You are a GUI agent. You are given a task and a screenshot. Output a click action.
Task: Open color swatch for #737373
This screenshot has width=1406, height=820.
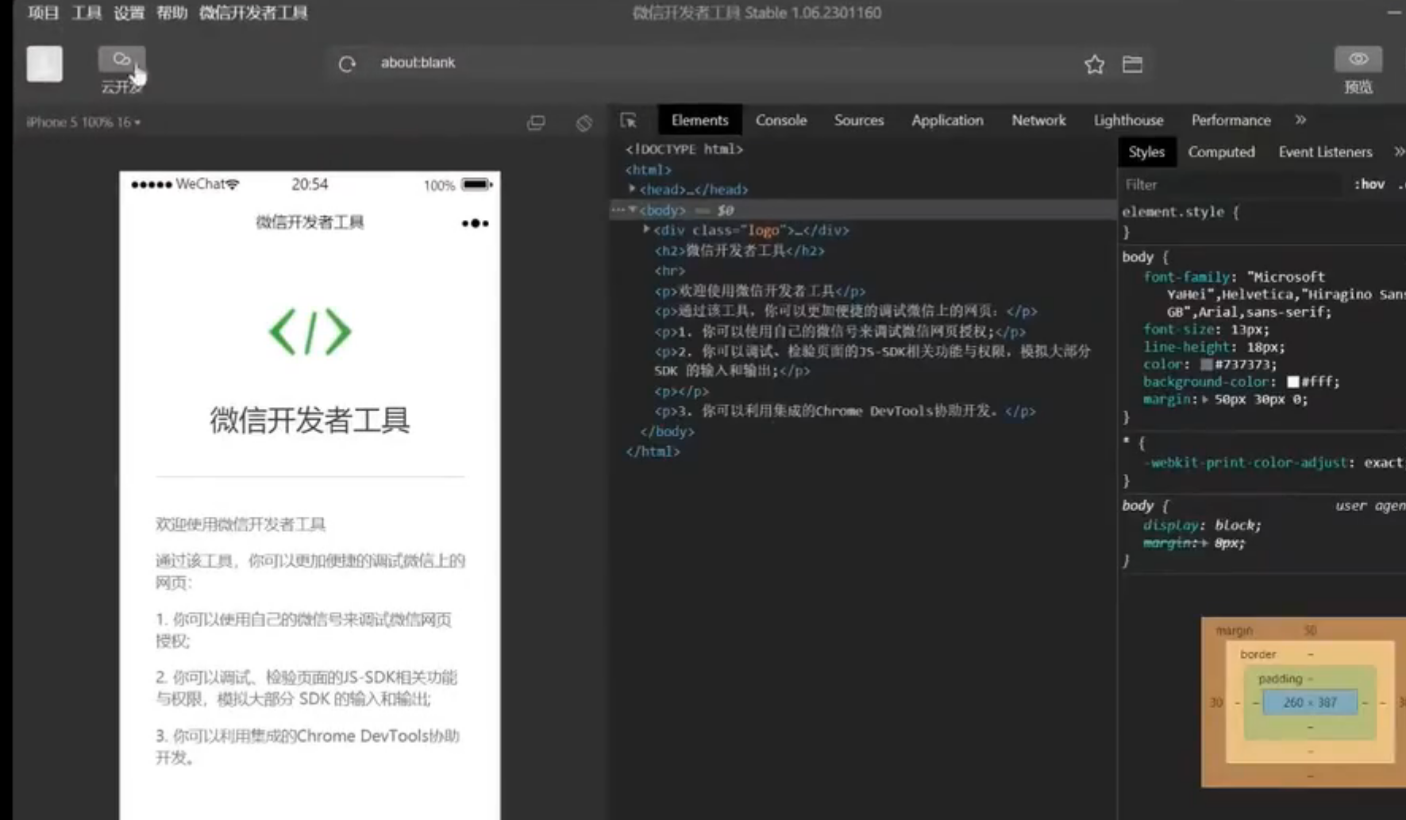(1206, 364)
